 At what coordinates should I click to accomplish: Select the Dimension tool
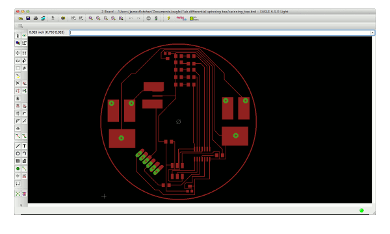point(18,184)
